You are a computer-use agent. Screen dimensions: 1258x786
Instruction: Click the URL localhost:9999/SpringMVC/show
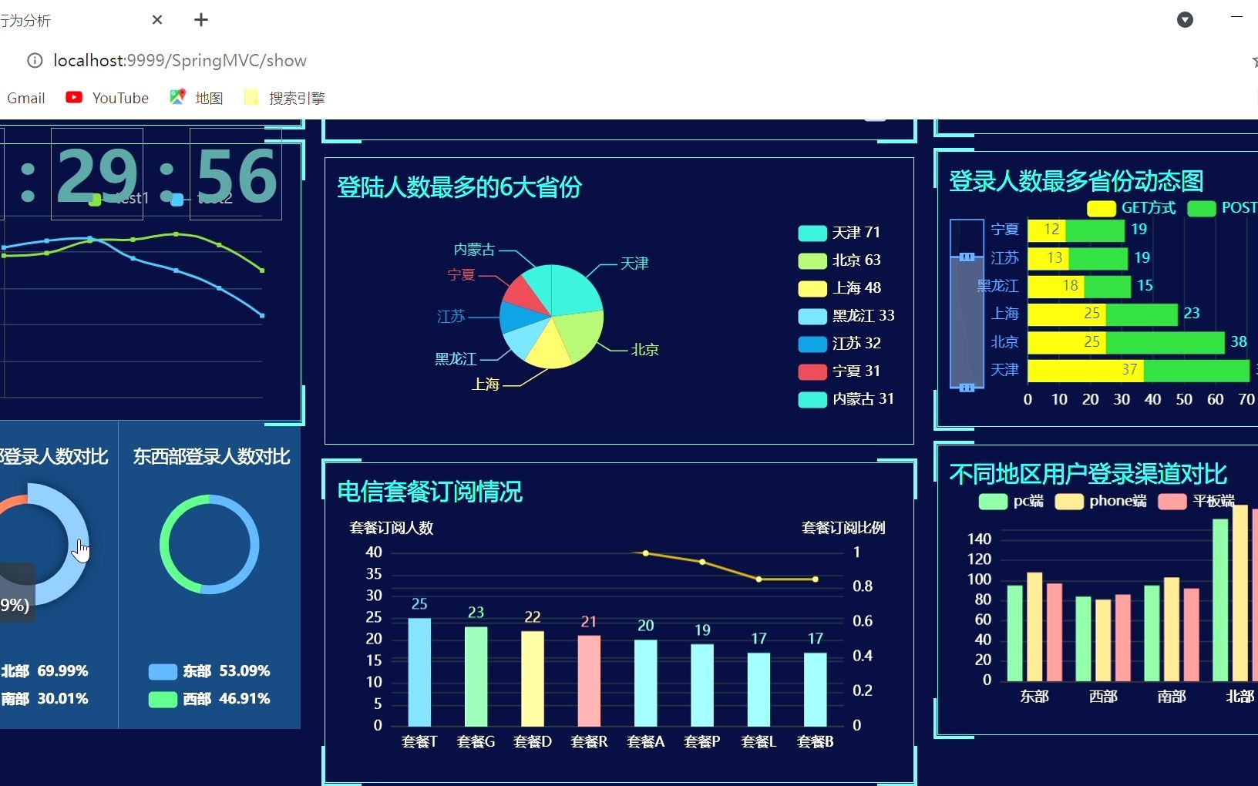(x=180, y=60)
